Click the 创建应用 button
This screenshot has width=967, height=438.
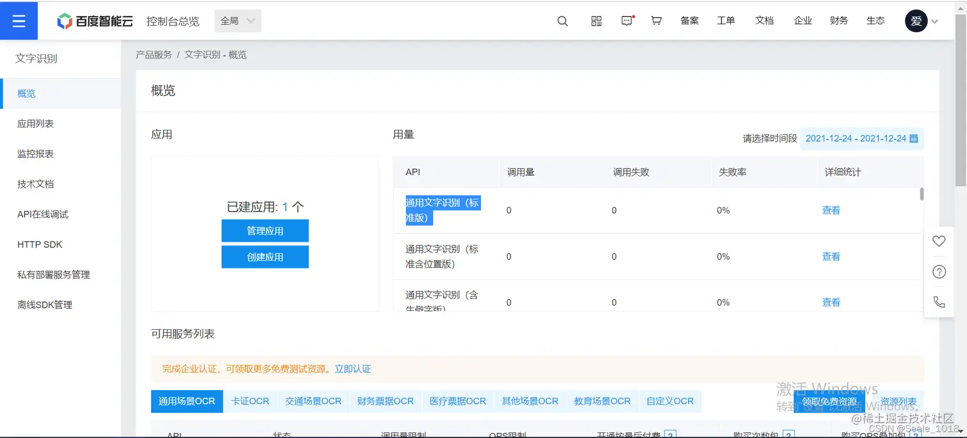[265, 256]
